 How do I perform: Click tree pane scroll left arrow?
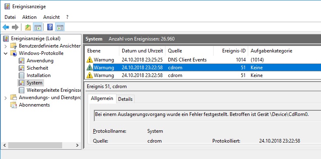point(5,145)
